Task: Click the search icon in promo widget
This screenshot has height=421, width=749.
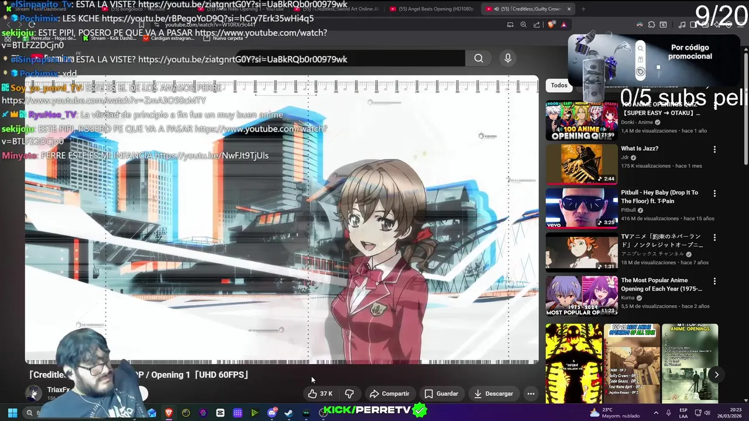Action: 640,49
